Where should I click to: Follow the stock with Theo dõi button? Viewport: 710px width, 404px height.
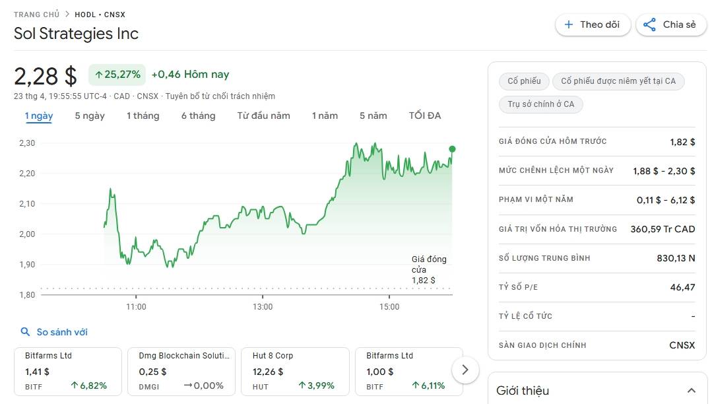point(593,24)
